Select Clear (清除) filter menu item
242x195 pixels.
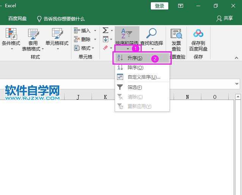142,97
